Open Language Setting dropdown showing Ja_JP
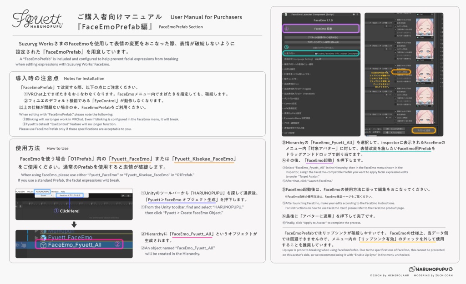The height and width of the screenshot is (284, 466). coord(337,59)
